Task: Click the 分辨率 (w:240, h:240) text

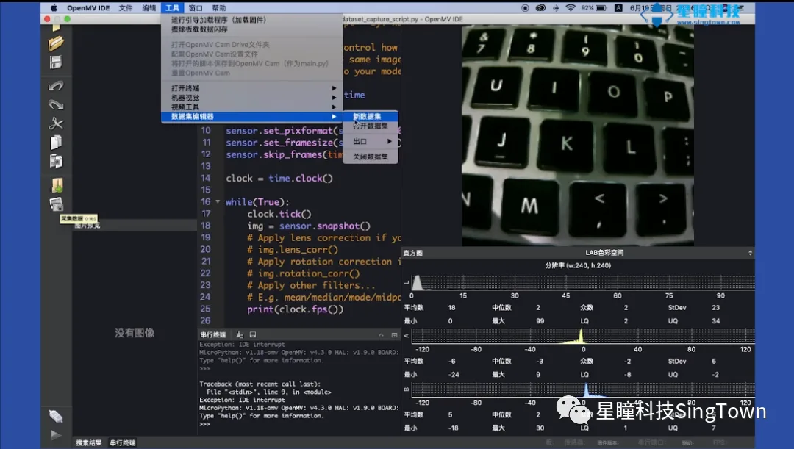Action: pyautogui.click(x=578, y=265)
